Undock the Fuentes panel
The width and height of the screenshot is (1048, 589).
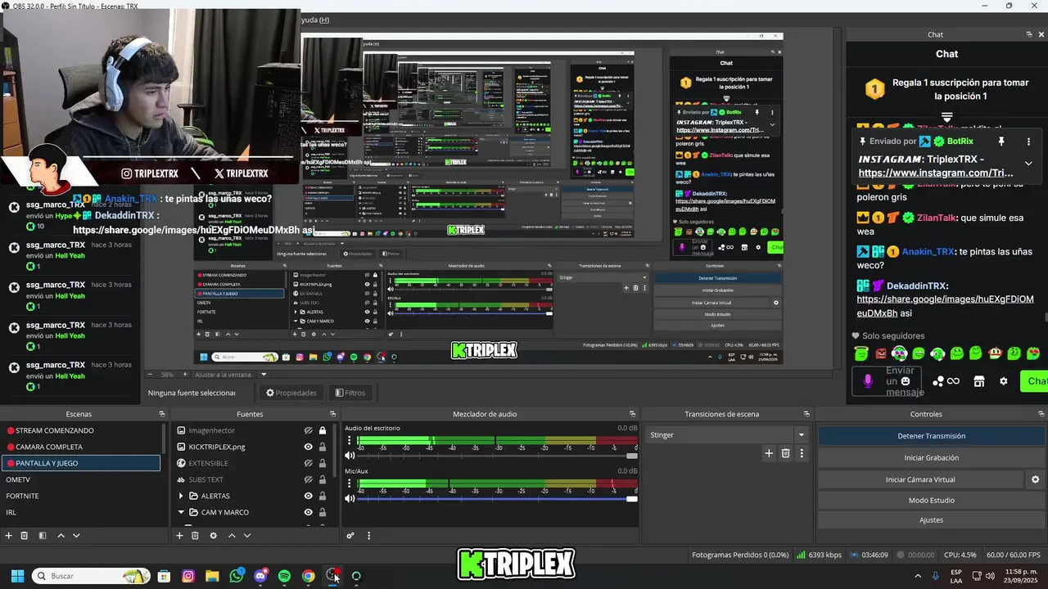tap(332, 414)
